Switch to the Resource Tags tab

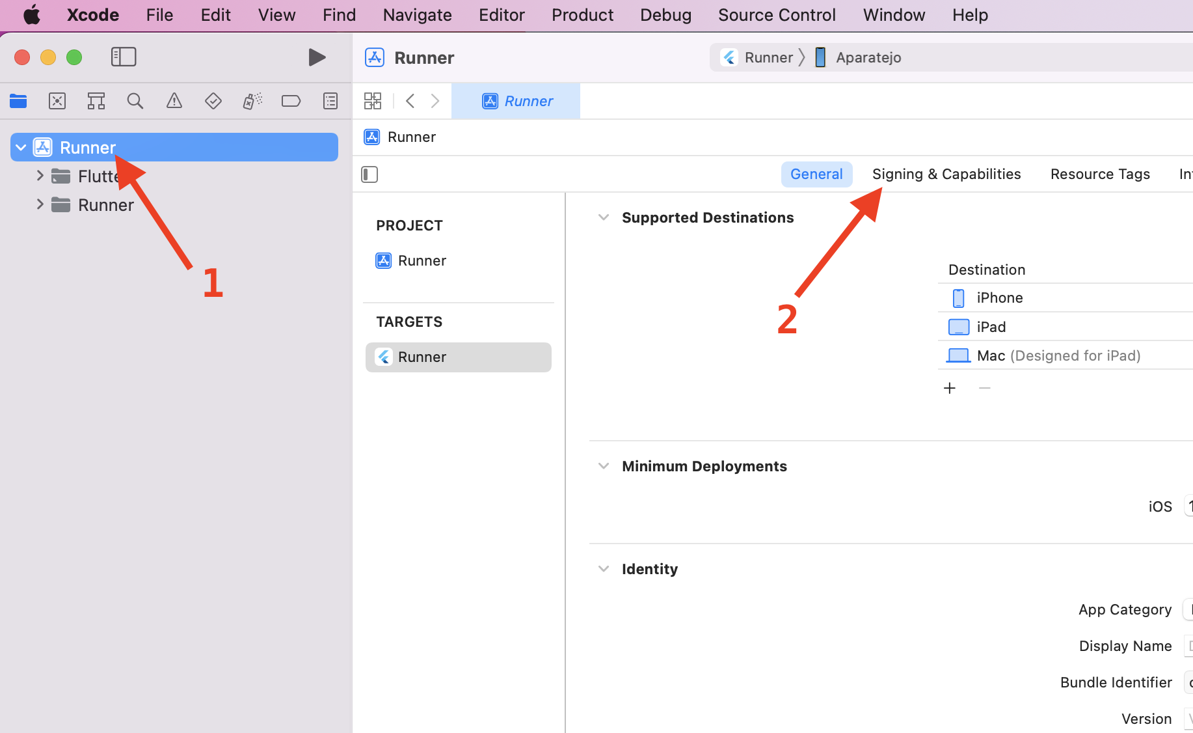[x=1100, y=174]
